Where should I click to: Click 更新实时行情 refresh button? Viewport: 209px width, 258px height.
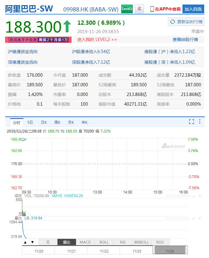(186, 22)
